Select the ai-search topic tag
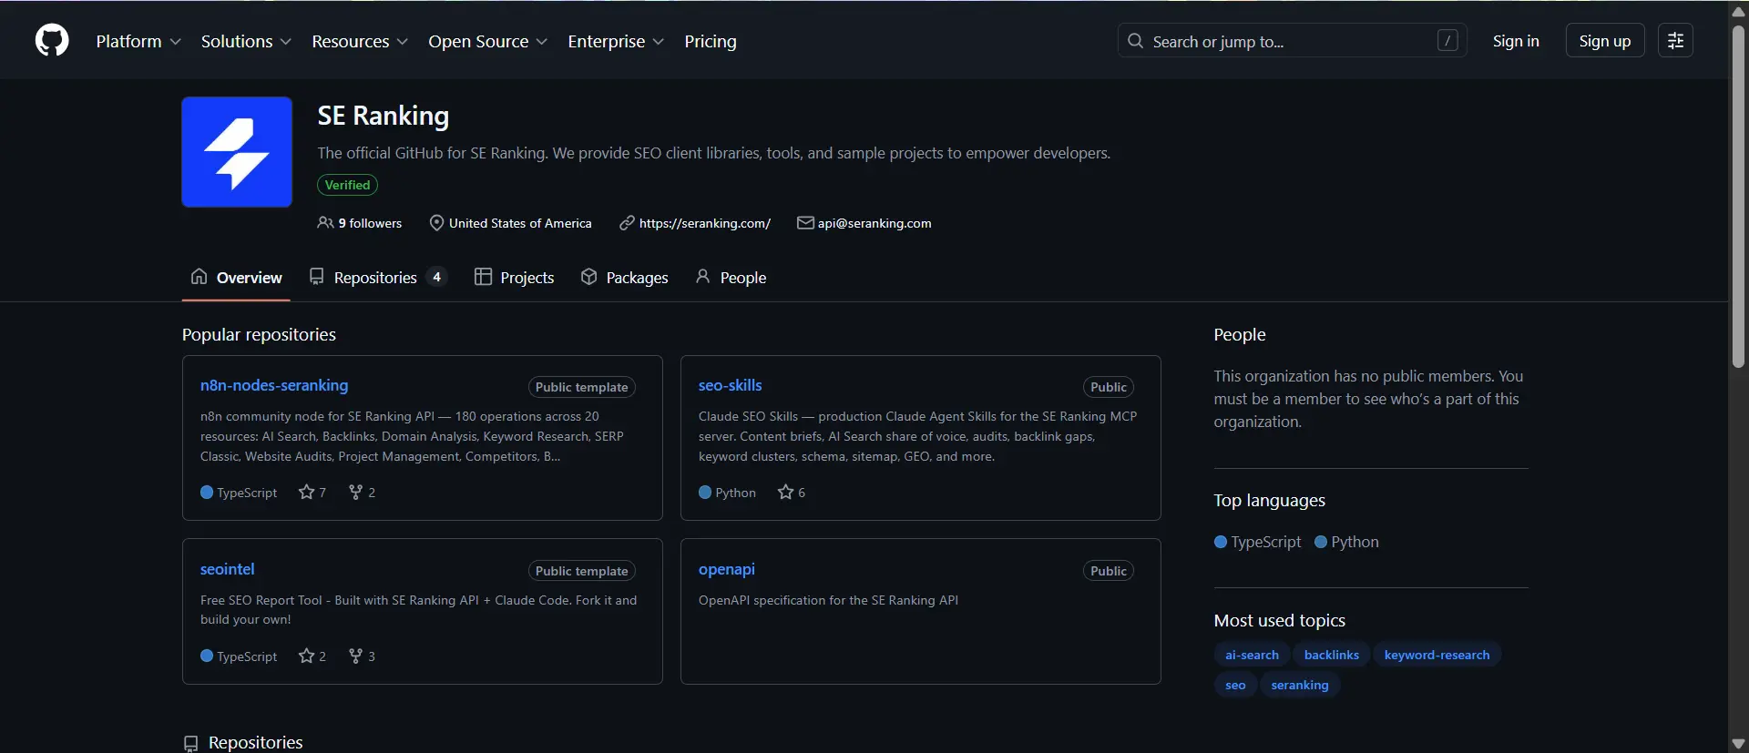Screen dimensions: 1749x753 coord(1252,655)
